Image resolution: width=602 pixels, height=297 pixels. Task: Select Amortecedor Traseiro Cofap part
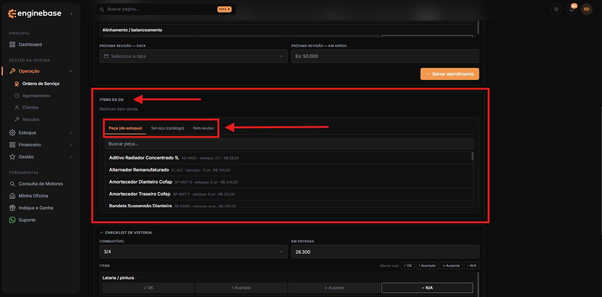[288, 194]
